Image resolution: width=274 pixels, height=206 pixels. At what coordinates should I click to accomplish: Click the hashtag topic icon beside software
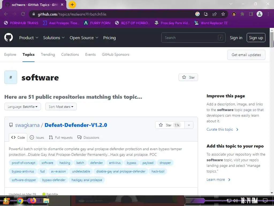pyautogui.click(x=11, y=77)
